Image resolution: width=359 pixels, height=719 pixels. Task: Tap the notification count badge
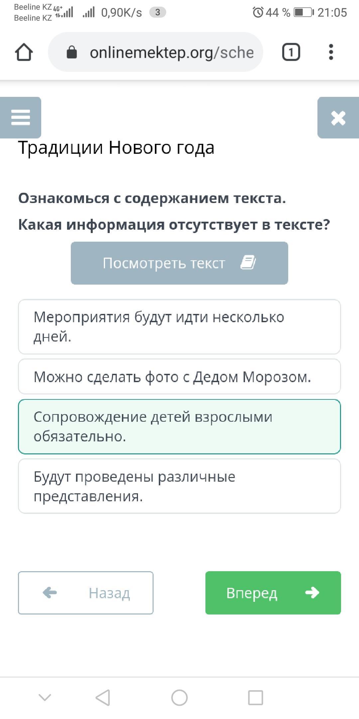158,12
